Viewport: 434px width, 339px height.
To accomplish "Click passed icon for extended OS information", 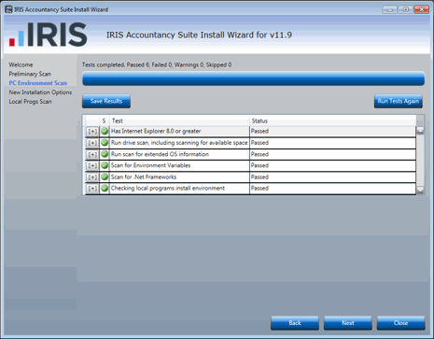I will 105,154.
